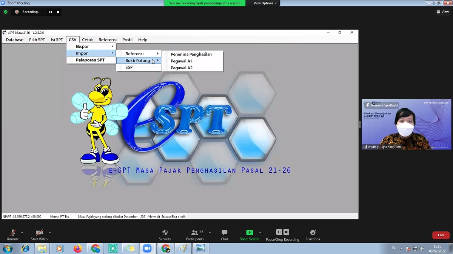Click the green encryption shield icon

point(6,12)
